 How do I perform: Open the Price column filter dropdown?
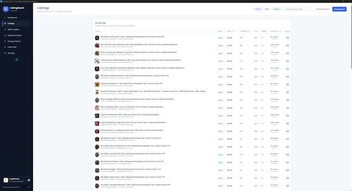tap(233, 31)
